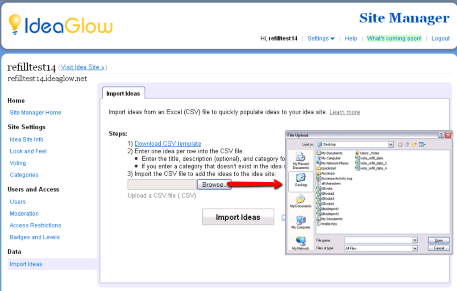Open Moderation in sidebar
457x291 pixels.
(x=24, y=213)
